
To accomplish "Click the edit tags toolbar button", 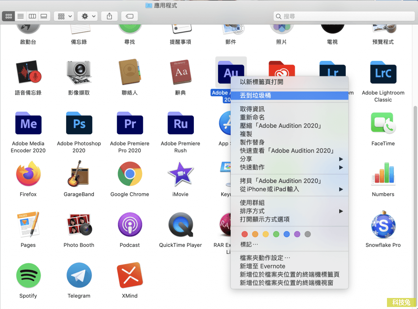I will coord(129,16).
